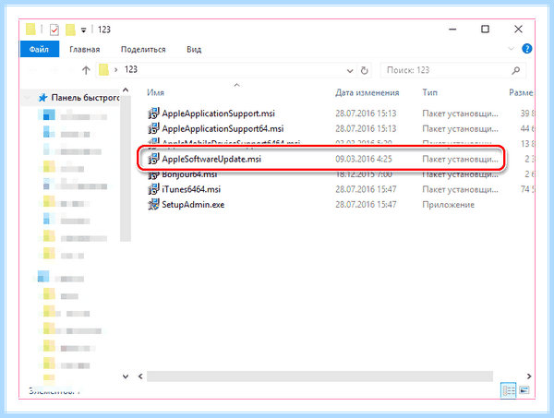
Task: Maximize the 123 Explorer window
Action: 485,30
